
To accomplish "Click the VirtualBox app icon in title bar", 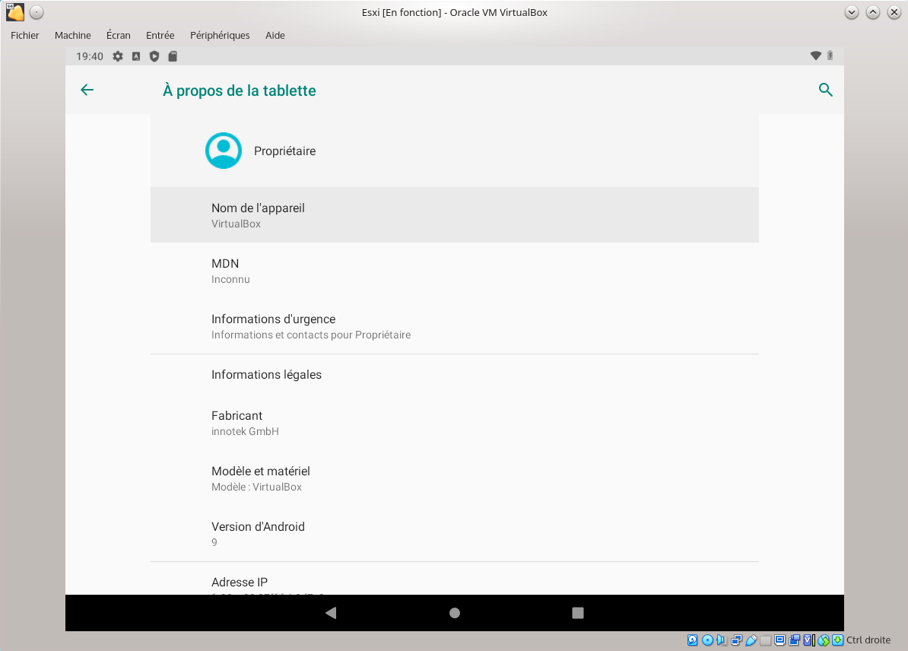I will [x=15, y=12].
